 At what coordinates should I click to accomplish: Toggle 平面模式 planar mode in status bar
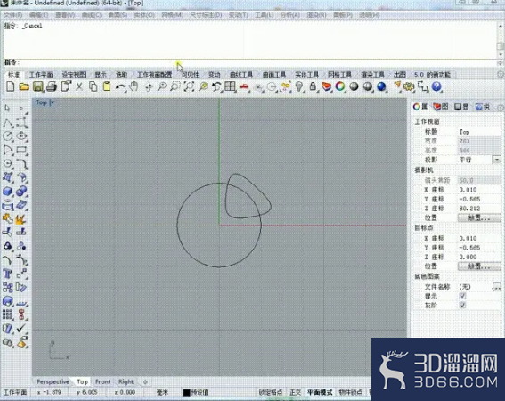click(320, 392)
